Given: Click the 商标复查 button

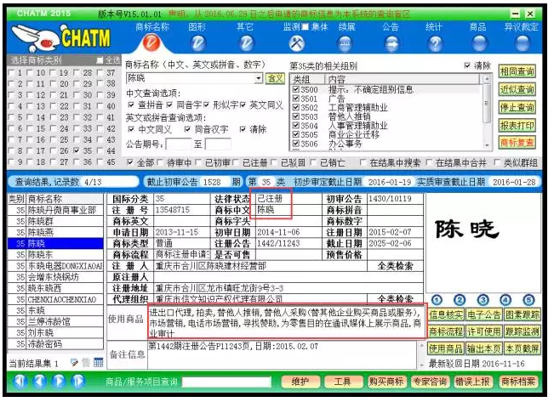Looking at the screenshot, I should tap(517, 143).
